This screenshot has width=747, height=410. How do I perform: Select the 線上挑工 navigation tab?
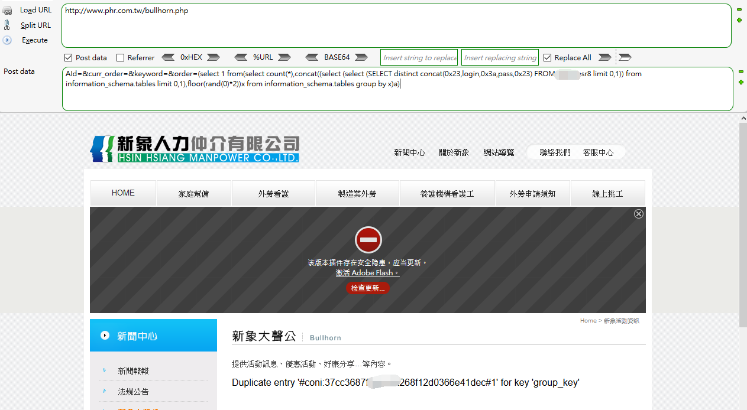[608, 193]
